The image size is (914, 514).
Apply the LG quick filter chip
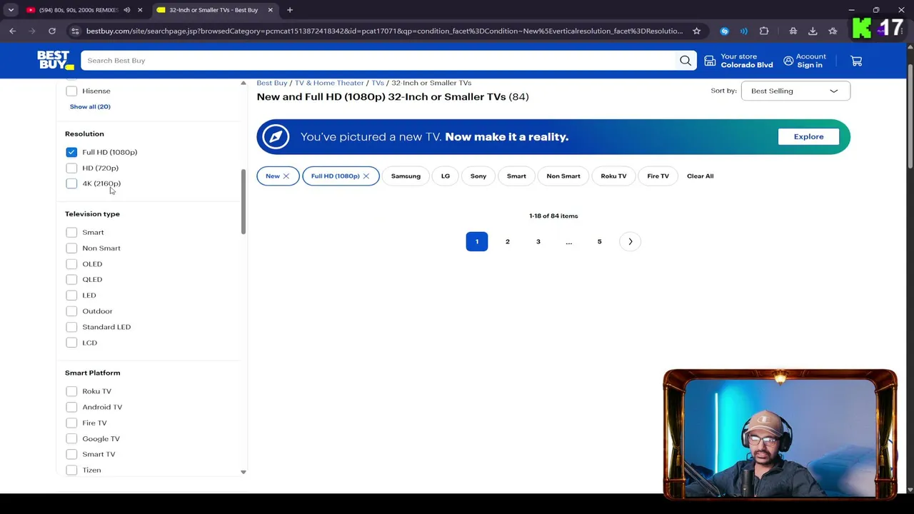[446, 176]
